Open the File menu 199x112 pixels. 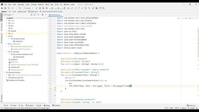click(6, 4)
